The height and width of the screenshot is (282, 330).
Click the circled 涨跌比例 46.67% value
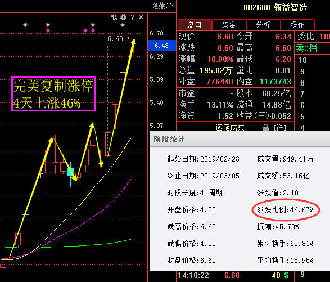286,210
